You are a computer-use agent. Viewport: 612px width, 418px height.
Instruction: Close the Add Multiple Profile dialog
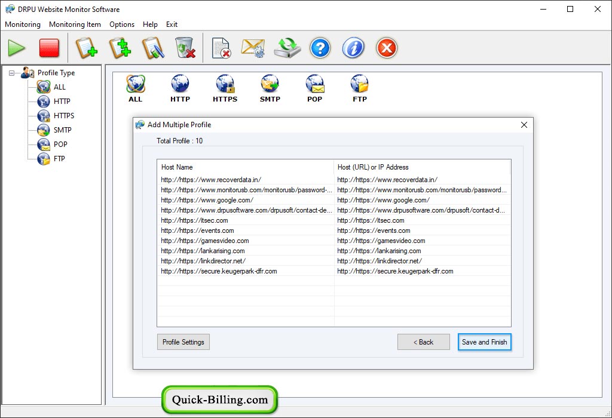524,125
